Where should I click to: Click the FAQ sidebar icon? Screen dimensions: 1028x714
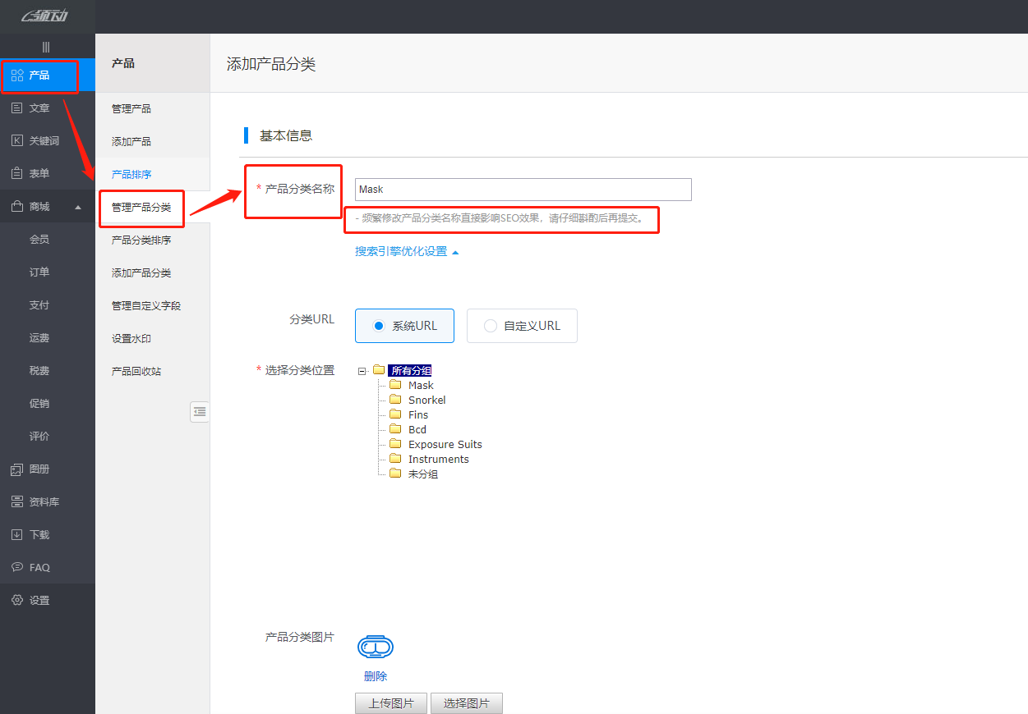[x=39, y=567]
